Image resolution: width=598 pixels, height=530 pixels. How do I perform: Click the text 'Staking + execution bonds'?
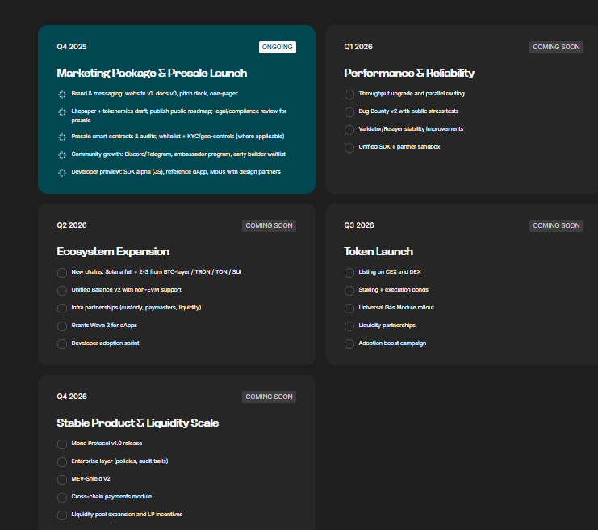pos(393,289)
